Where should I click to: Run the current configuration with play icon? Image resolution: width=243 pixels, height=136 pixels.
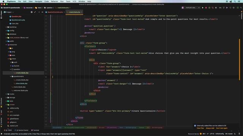click(202, 8)
